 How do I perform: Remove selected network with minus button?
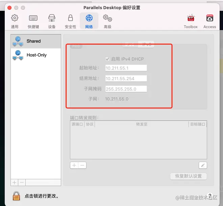pos(22,183)
